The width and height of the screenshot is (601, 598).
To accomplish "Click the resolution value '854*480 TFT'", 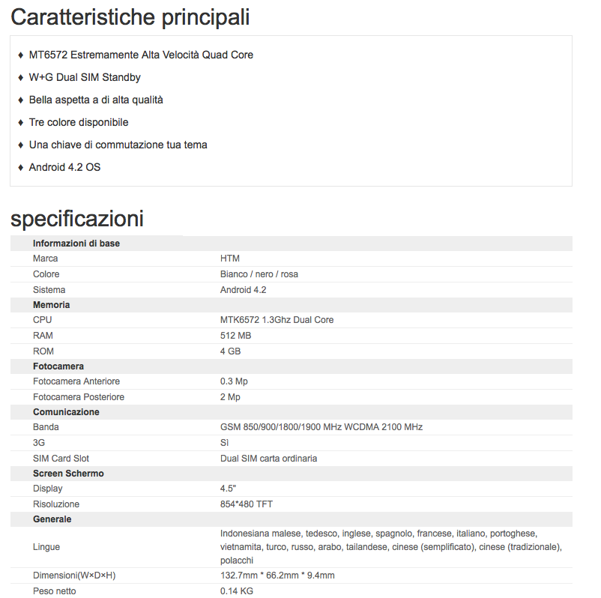I will (x=246, y=504).
